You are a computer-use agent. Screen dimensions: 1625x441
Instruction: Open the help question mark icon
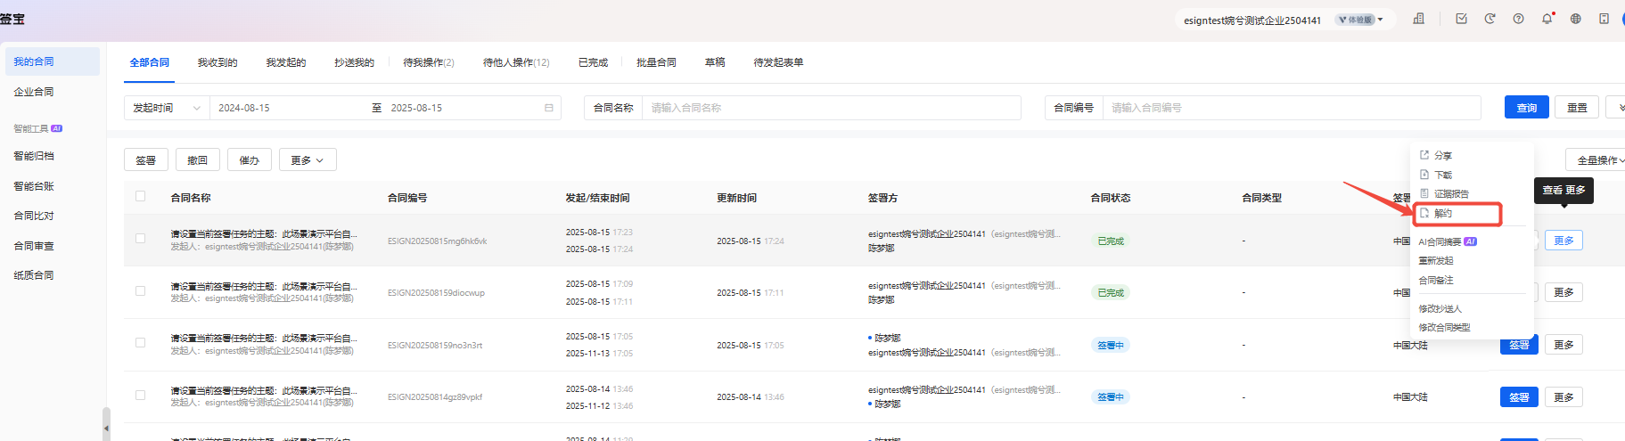[x=1518, y=19]
